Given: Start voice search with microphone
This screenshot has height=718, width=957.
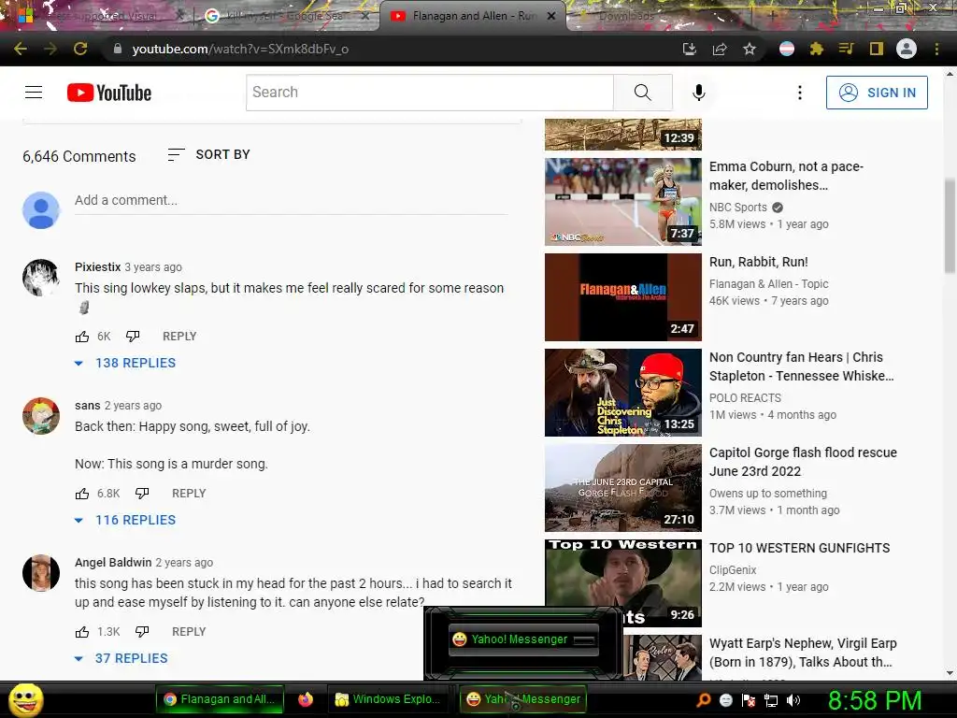Looking at the screenshot, I should coord(699,93).
